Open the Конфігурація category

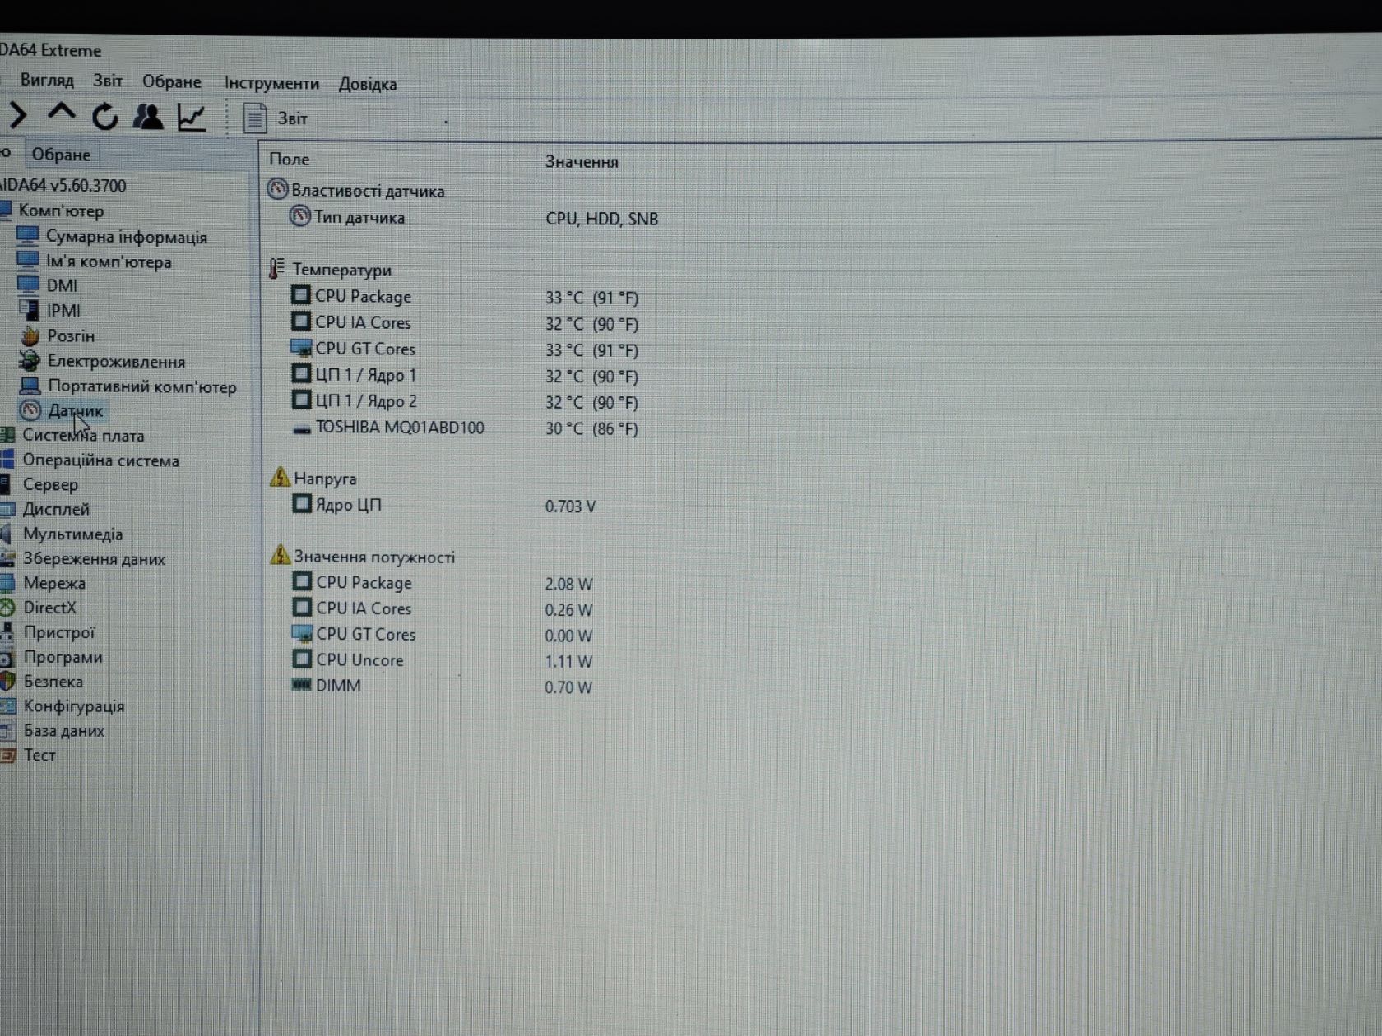[63, 706]
